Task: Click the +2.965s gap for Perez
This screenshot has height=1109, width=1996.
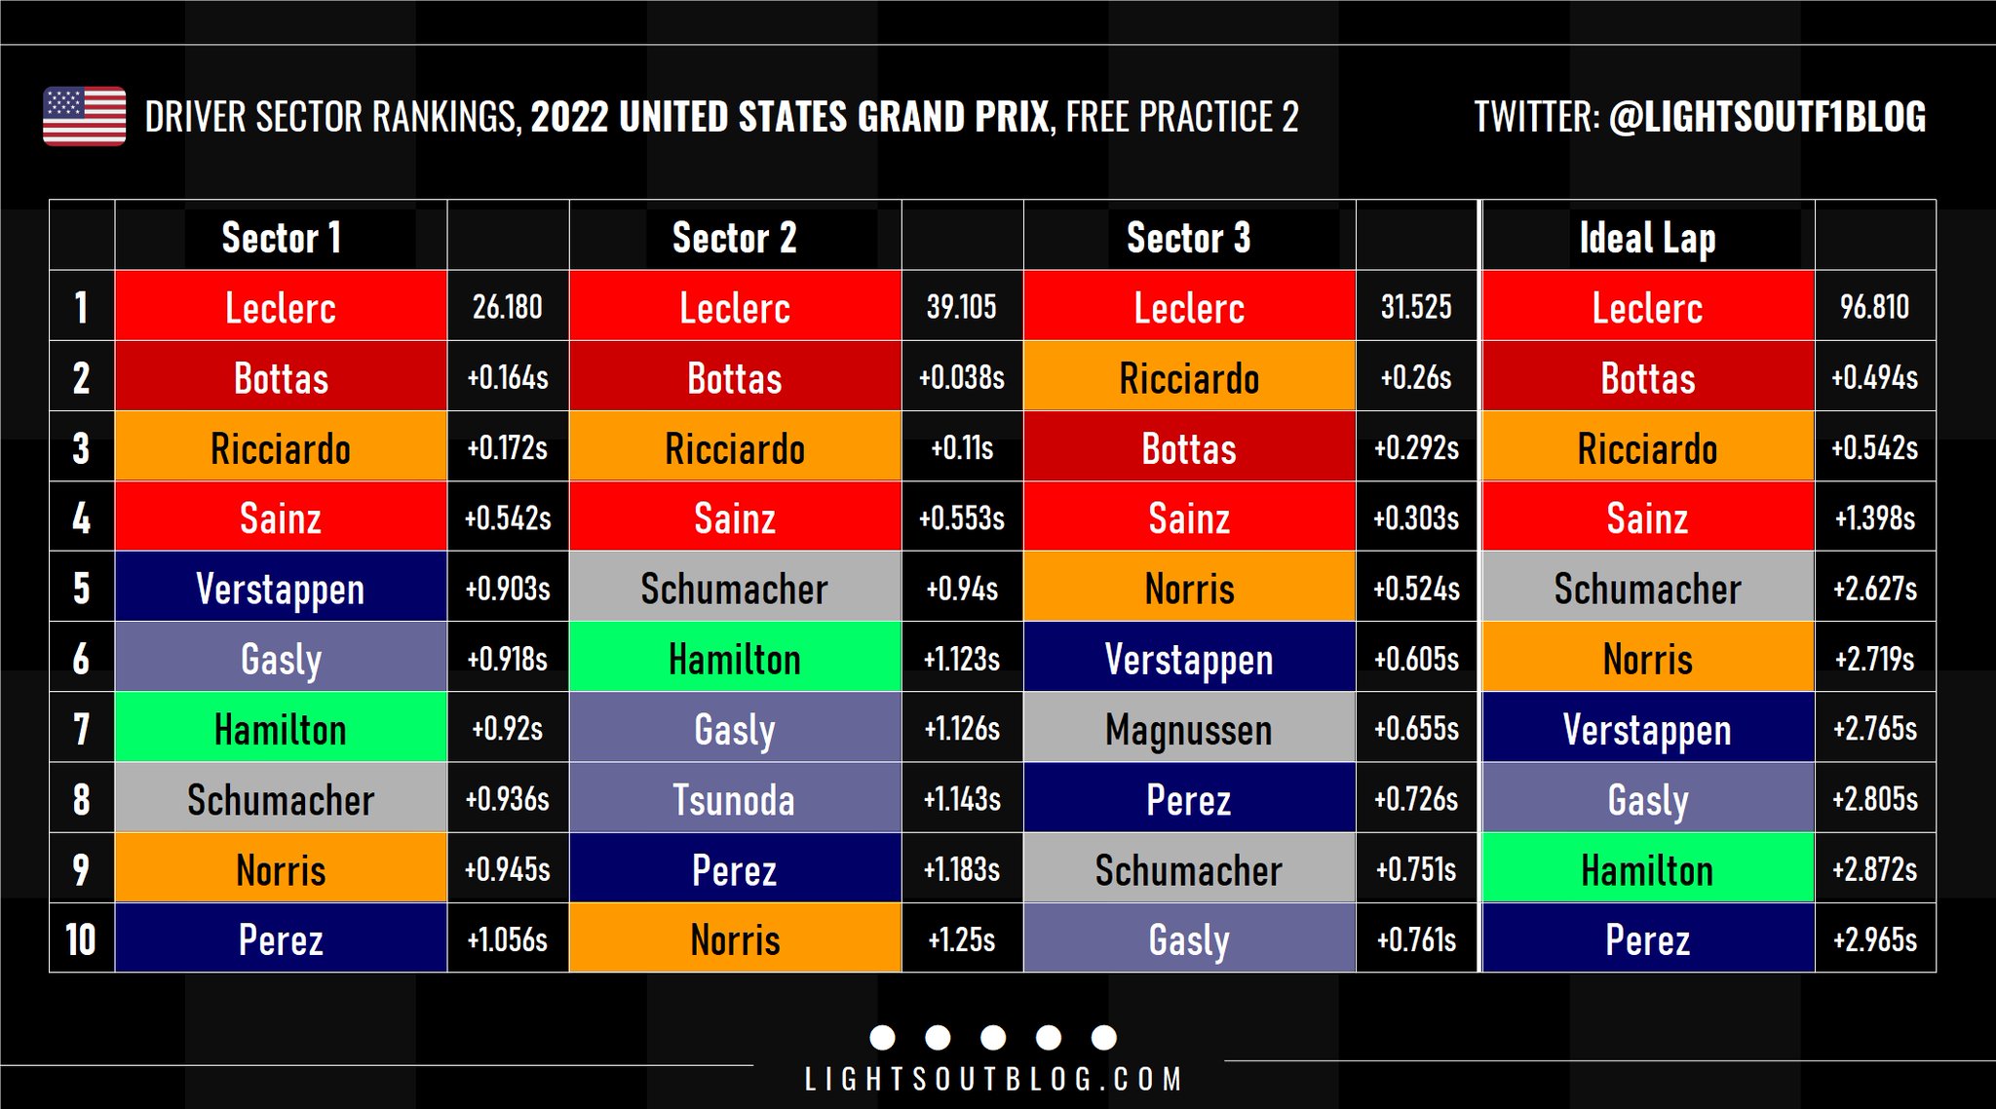Action: [1874, 939]
